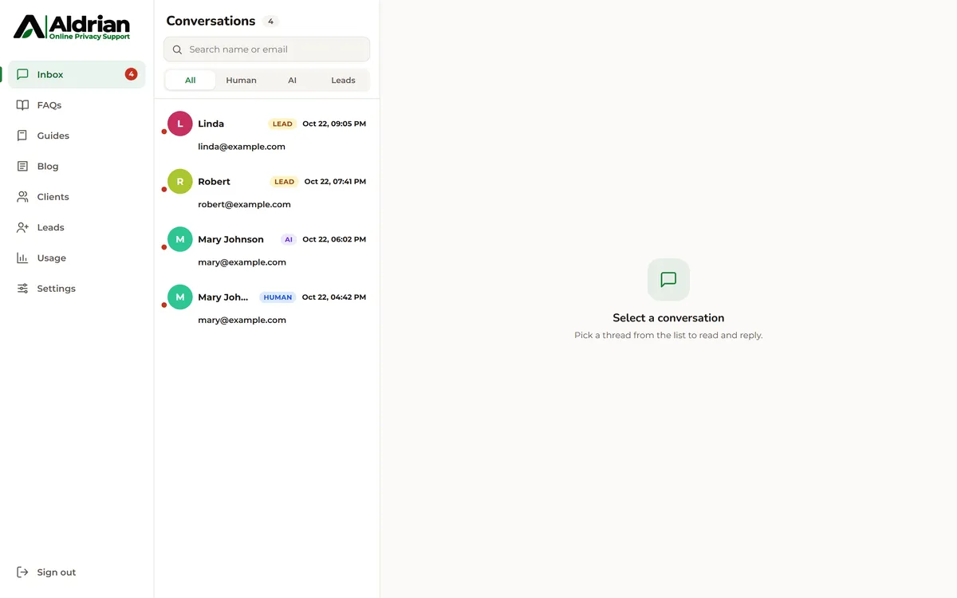This screenshot has width=957, height=598.
Task: Focus the Search name or email field
Action: [266, 49]
